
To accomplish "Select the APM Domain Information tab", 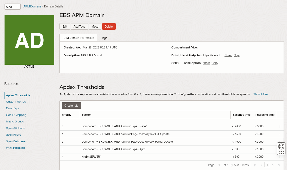I will pyautogui.click(x=78, y=38).
